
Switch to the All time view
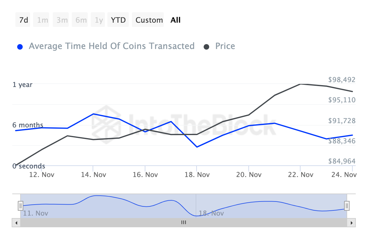click(175, 20)
